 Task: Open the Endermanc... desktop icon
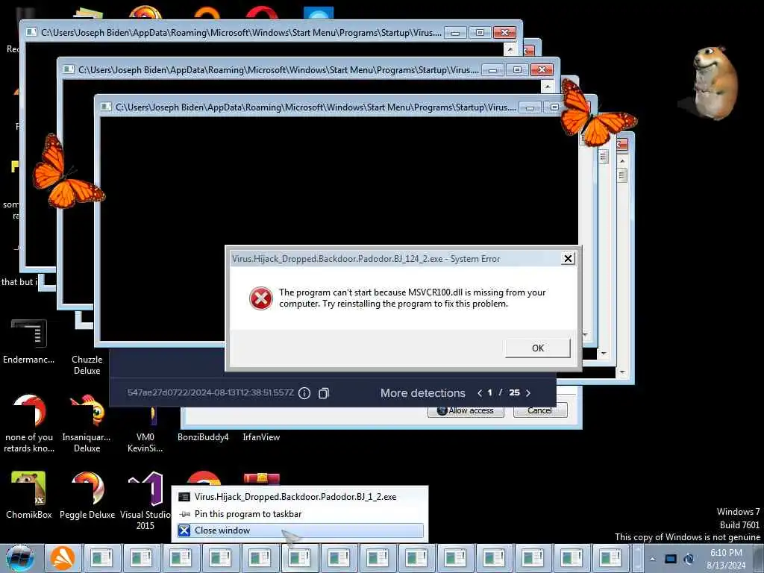(x=29, y=341)
